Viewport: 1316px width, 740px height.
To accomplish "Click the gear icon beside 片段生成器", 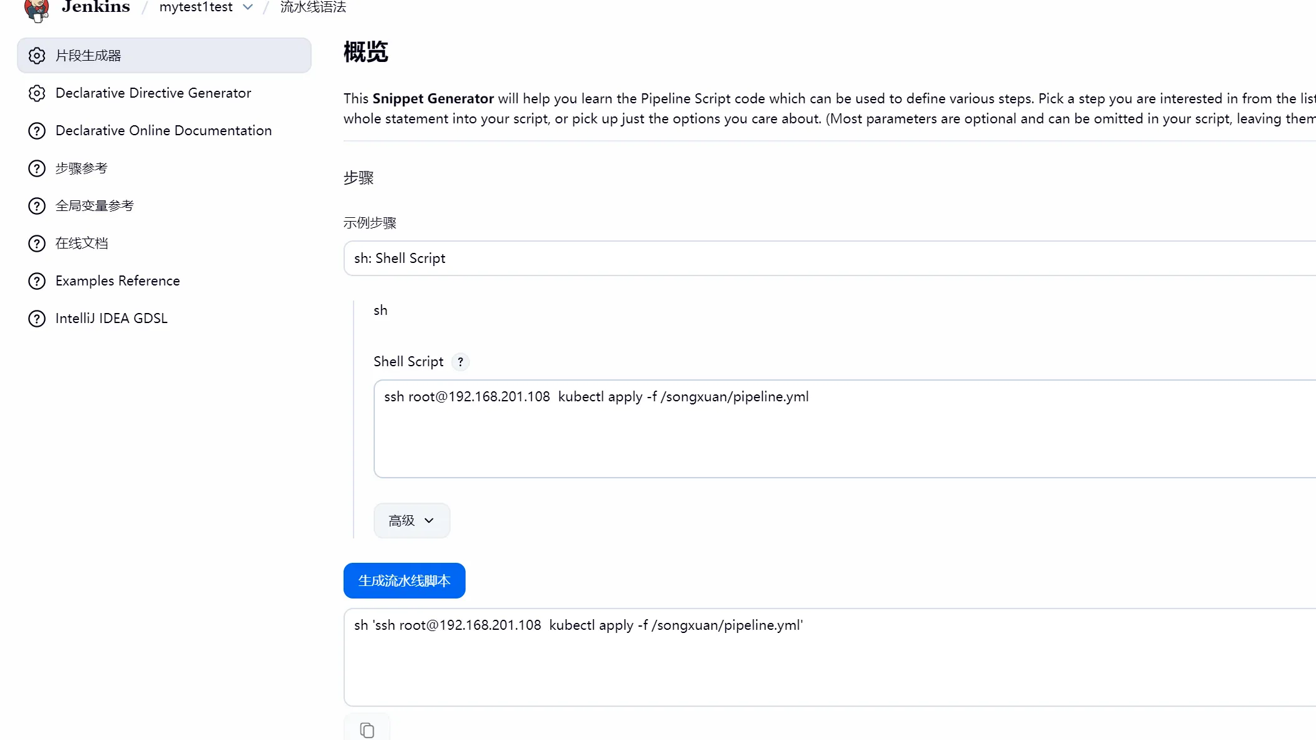I will pyautogui.click(x=37, y=56).
